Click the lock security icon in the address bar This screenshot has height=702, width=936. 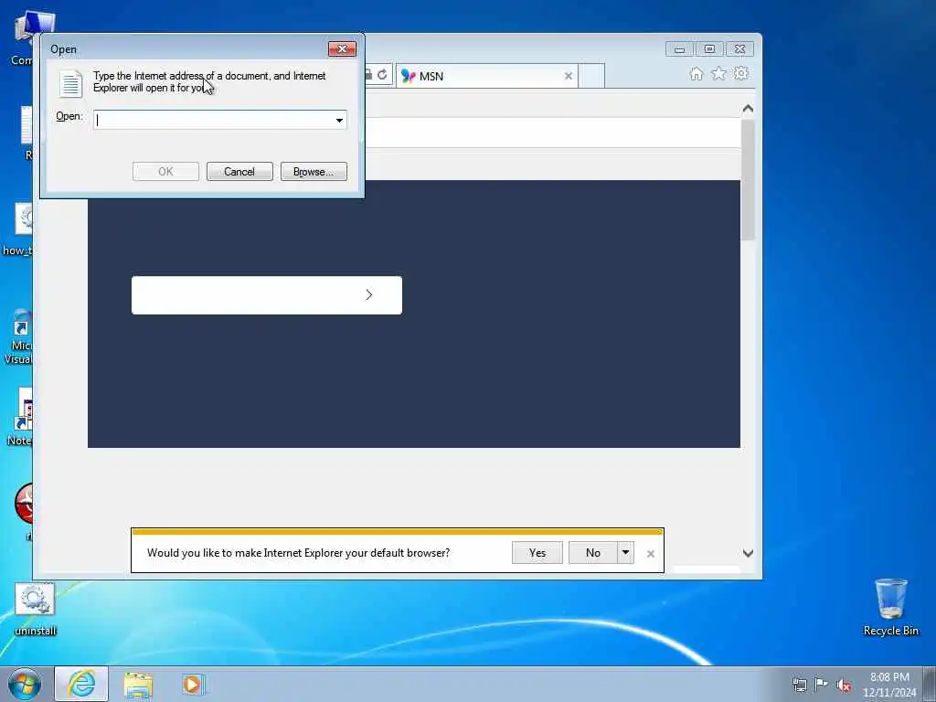coord(368,75)
